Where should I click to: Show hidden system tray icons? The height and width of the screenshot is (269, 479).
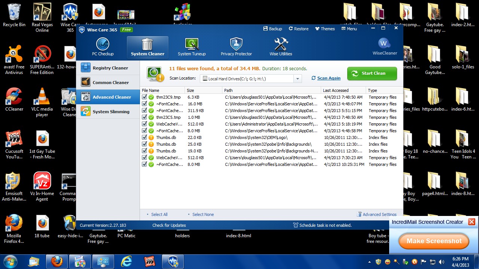pyautogui.click(x=370, y=262)
